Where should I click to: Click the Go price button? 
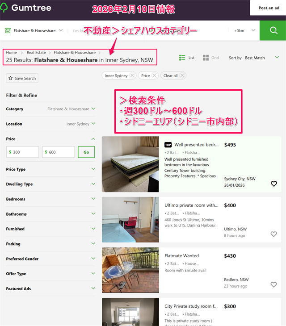(86, 152)
